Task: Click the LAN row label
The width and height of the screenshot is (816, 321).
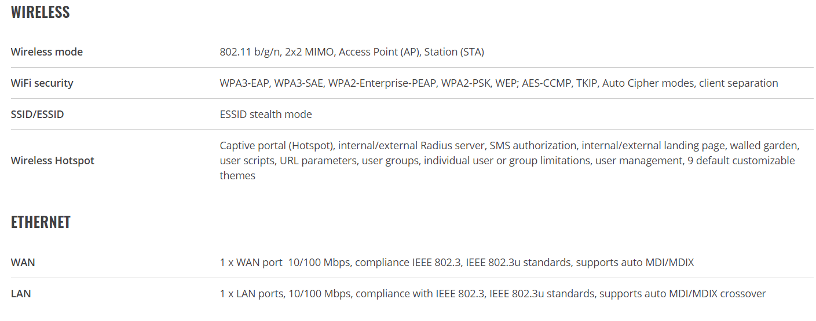Action: click(x=21, y=294)
